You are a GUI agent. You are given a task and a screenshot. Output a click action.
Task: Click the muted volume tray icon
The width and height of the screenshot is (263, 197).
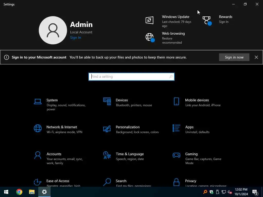(x=230, y=192)
